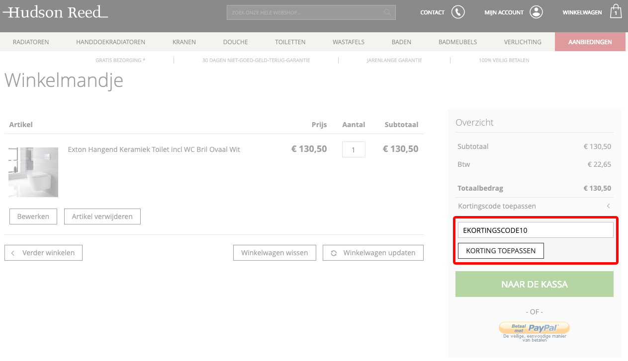Click the Winkelmandje page heading
628x361 pixels.
coord(64,80)
